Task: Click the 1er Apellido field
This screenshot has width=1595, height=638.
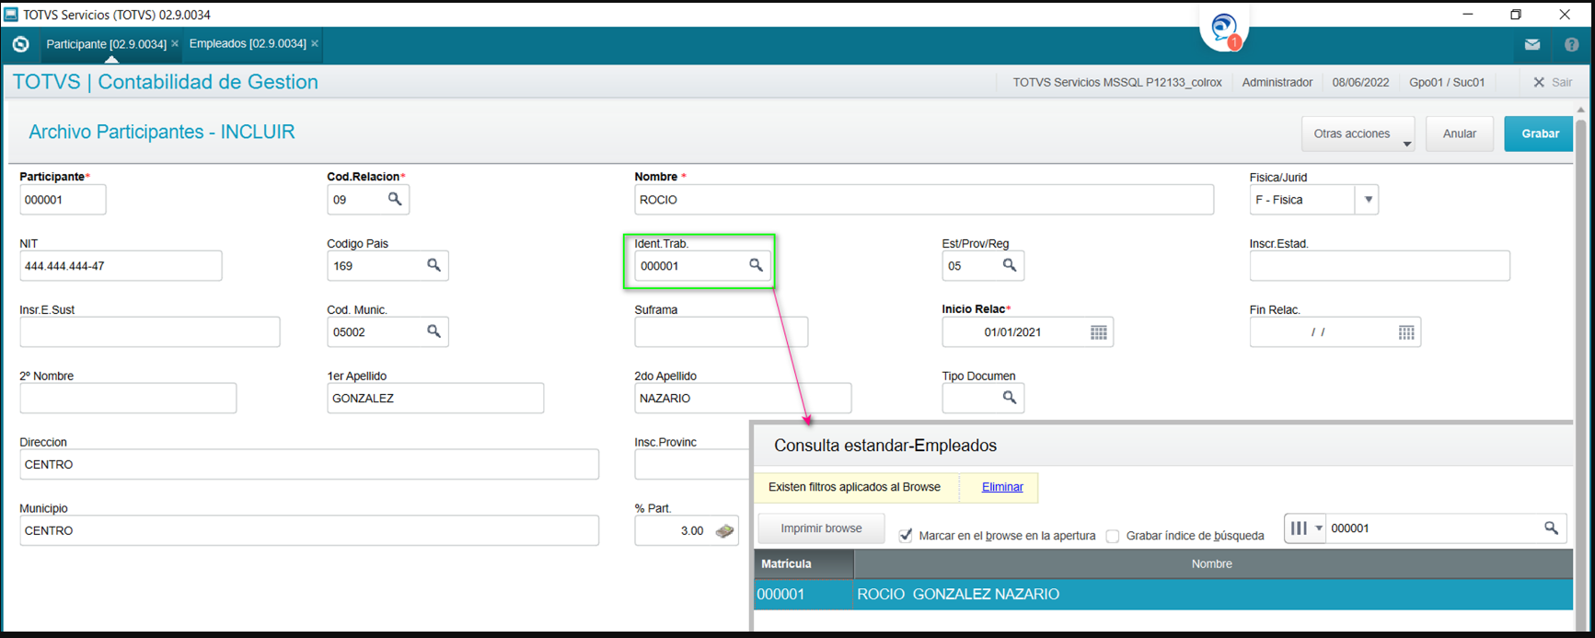Action: (435, 399)
